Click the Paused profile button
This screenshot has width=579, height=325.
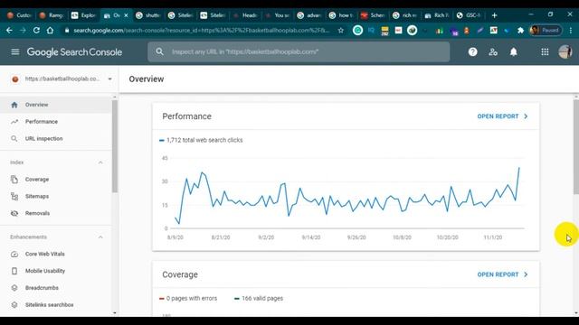tap(546, 31)
